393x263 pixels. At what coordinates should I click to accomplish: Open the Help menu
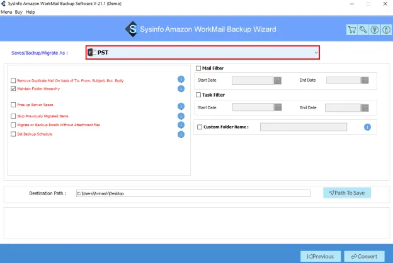click(x=30, y=12)
